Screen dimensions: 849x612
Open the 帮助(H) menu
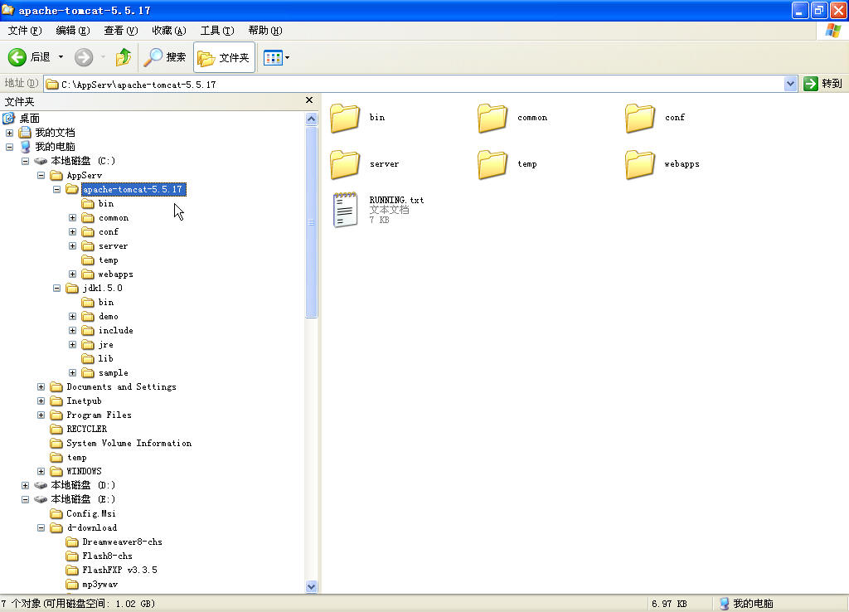click(x=265, y=31)
